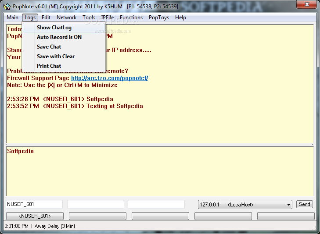Screen dimensions: 320x234
Task: Open the Tools menu
Action: (89, 17)
